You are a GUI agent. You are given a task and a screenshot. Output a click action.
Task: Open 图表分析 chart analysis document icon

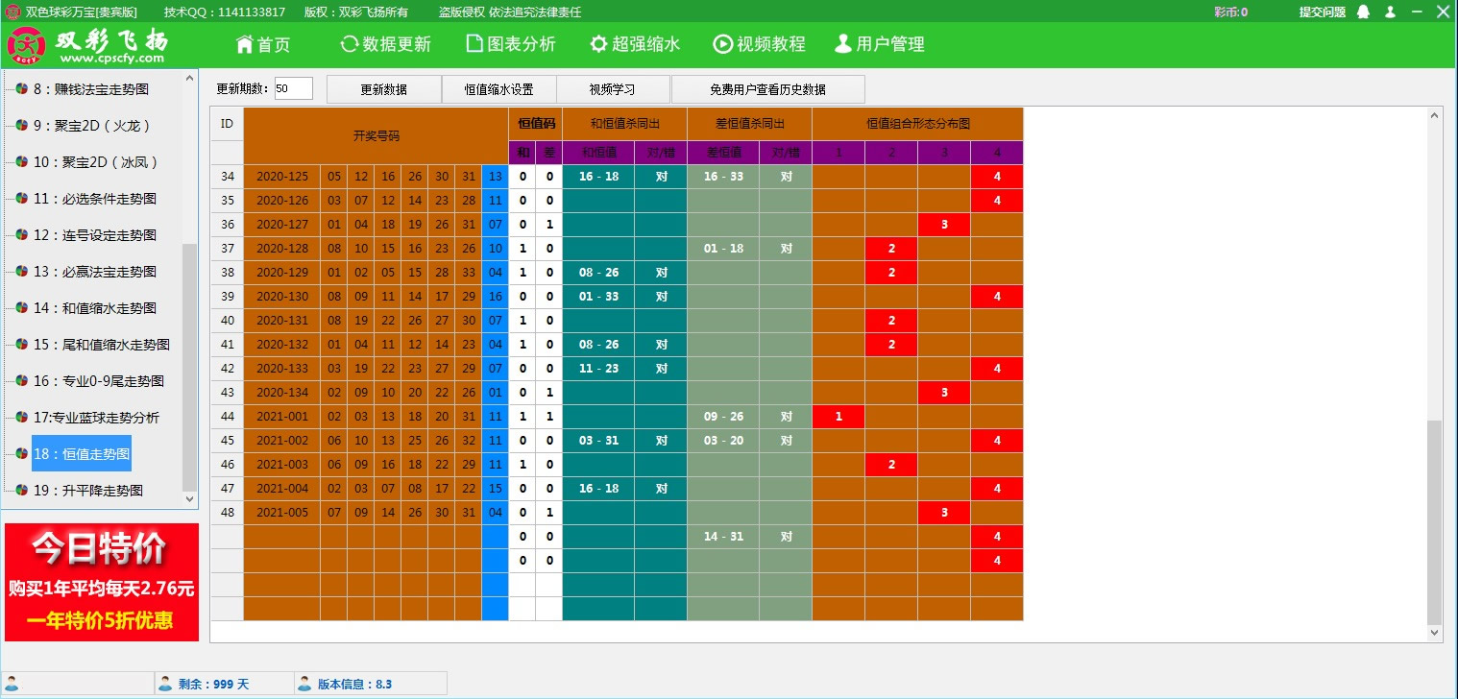pyautogui.click(x=474, y=44)
